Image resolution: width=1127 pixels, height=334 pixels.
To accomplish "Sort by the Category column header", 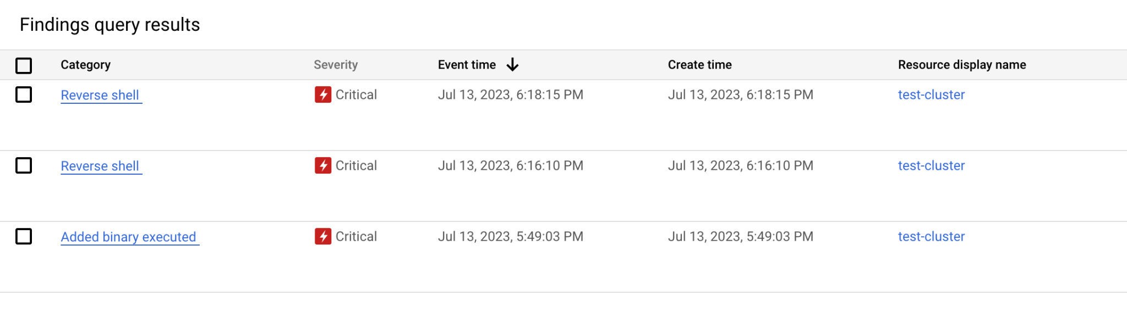I will 85,65.
